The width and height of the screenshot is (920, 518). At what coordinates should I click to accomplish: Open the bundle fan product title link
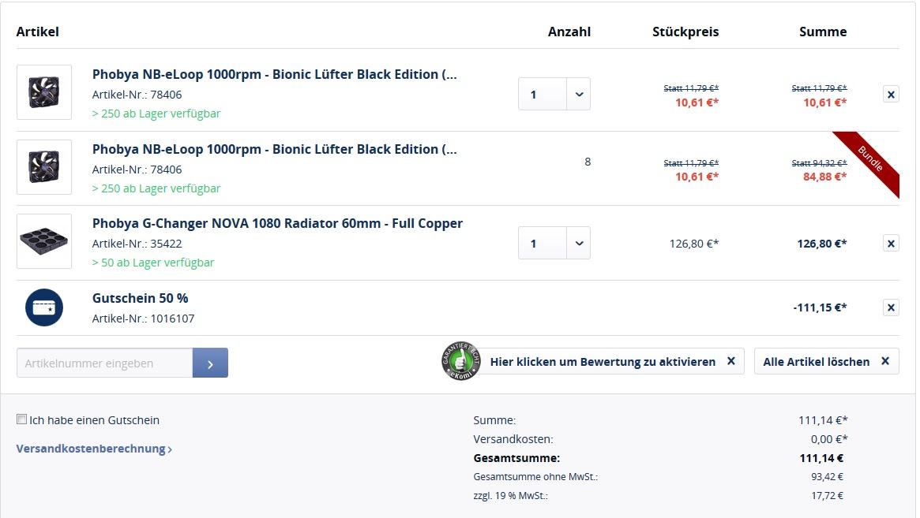point(274,149)
